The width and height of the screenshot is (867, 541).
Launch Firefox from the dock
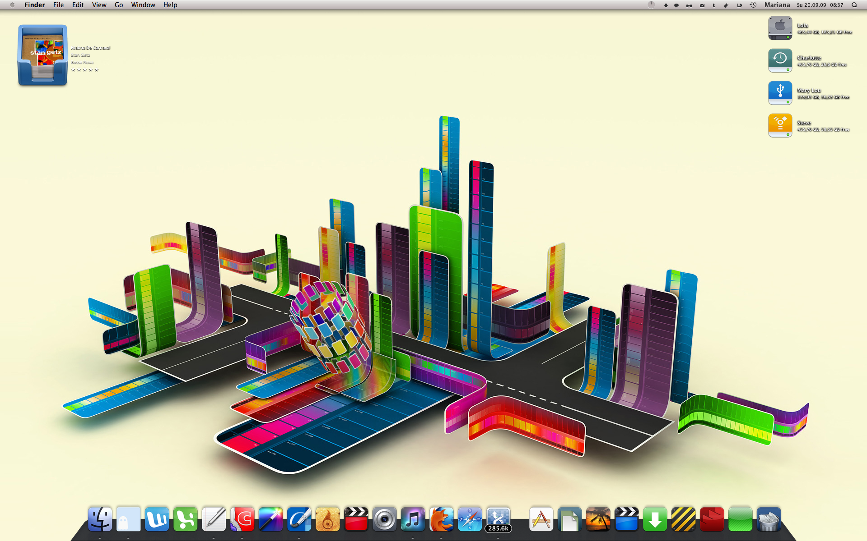tap(441, 519)
